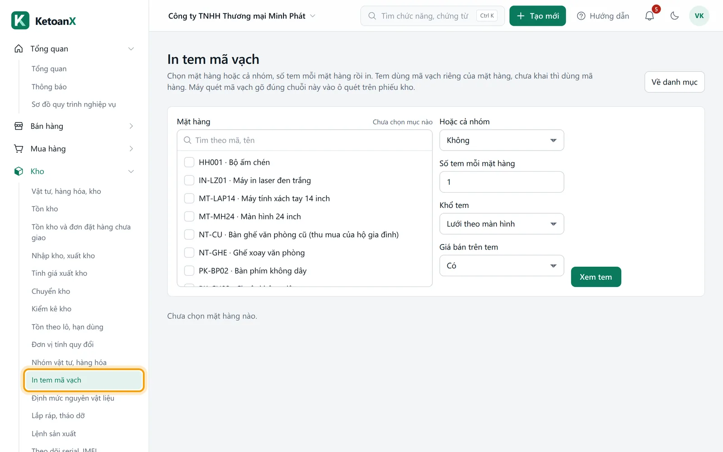Enable the NT-CU Bàn ghế văn phòng checkbox
Screen dimensions: 723x452
pyautogui.click(x=189, y=235)
